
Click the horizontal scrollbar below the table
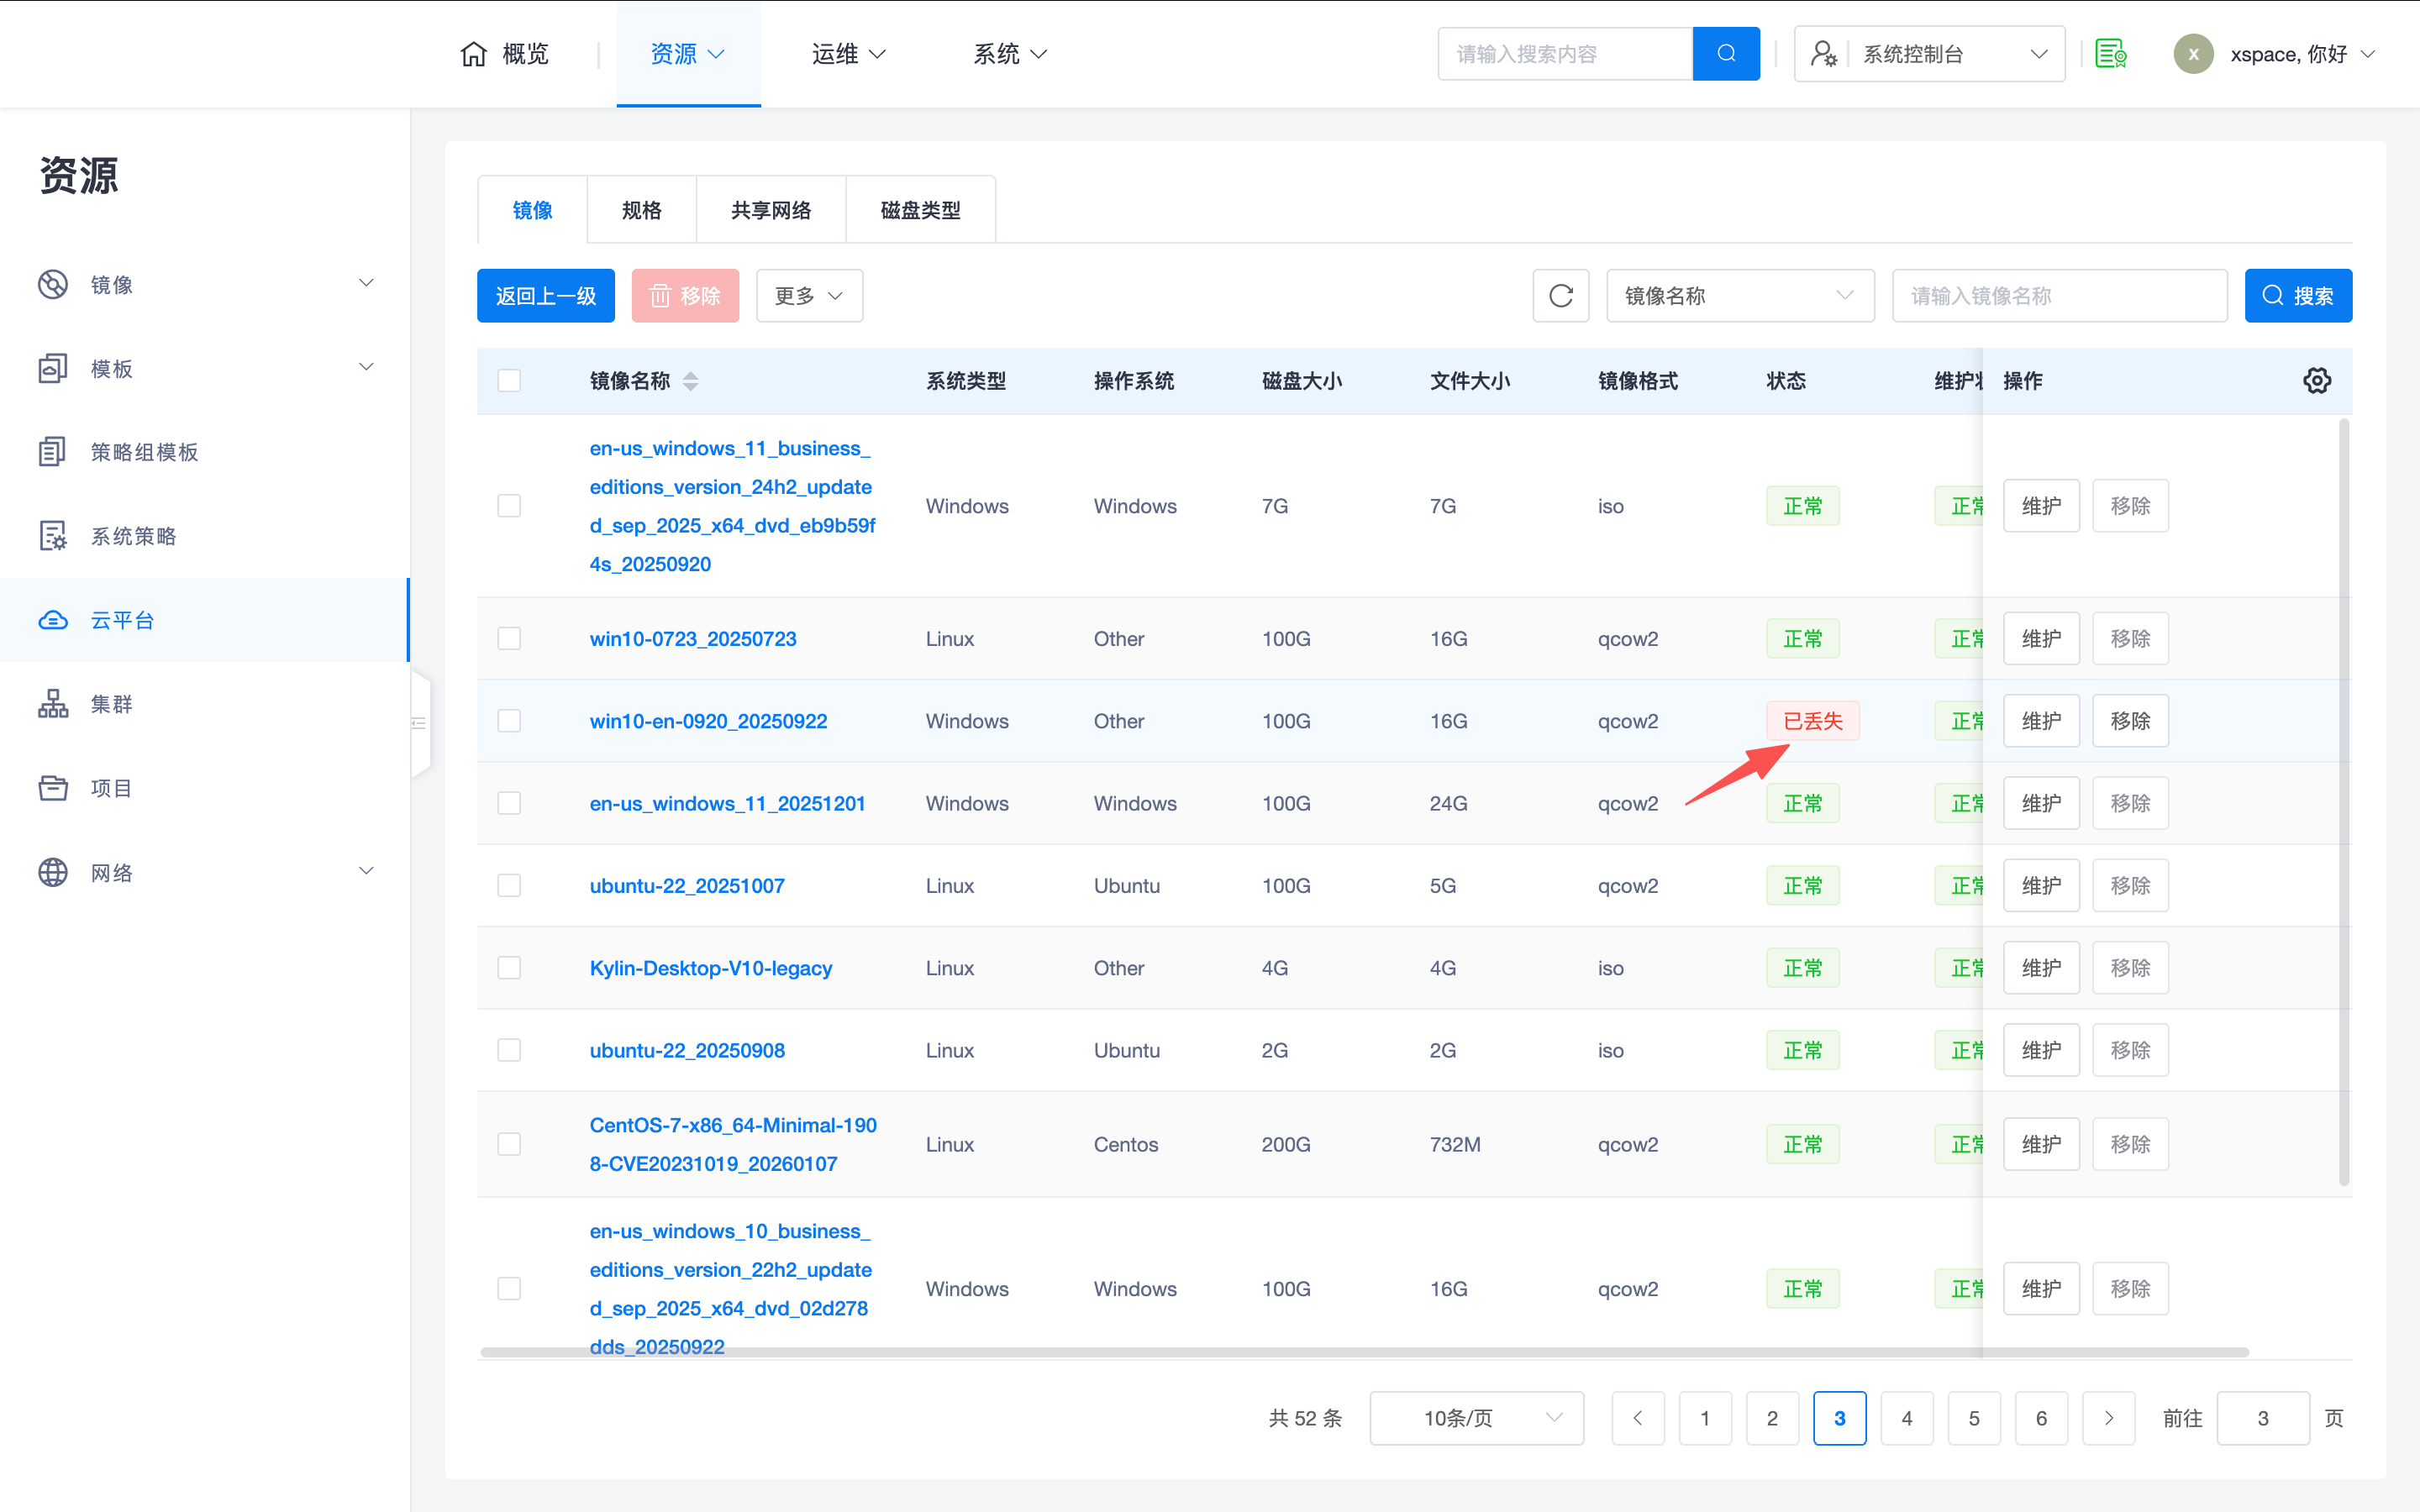(x=1364, y=1352)
